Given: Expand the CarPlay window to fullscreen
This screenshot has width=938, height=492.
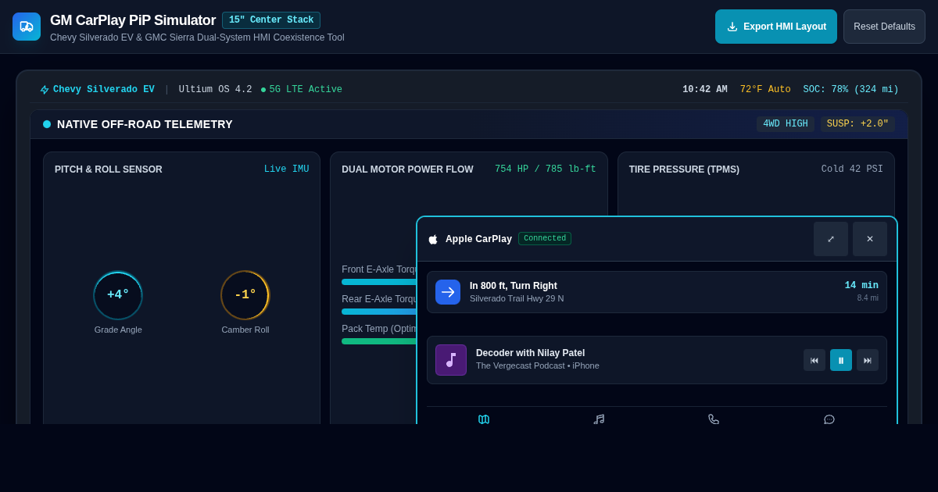Looking at the screenshot, I should 831,239.
